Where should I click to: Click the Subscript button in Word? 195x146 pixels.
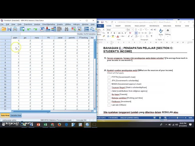point(122,33)
